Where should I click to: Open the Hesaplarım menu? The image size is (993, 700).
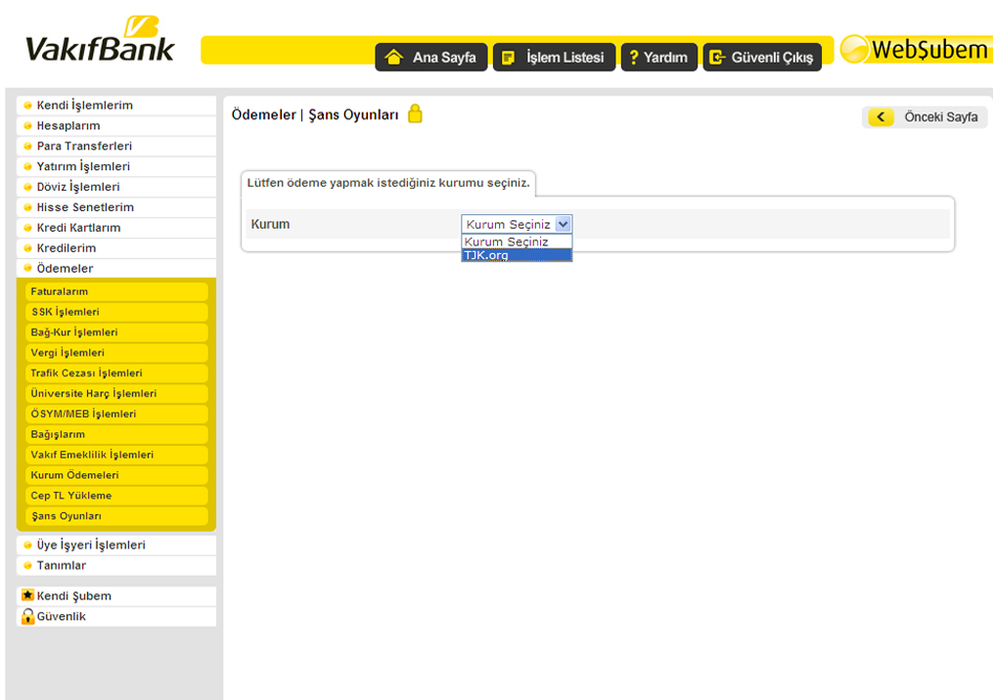(x=115, y=125)
